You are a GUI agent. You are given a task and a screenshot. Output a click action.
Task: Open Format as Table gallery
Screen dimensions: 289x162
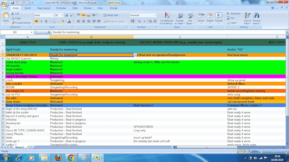click(x=179, y=18)
